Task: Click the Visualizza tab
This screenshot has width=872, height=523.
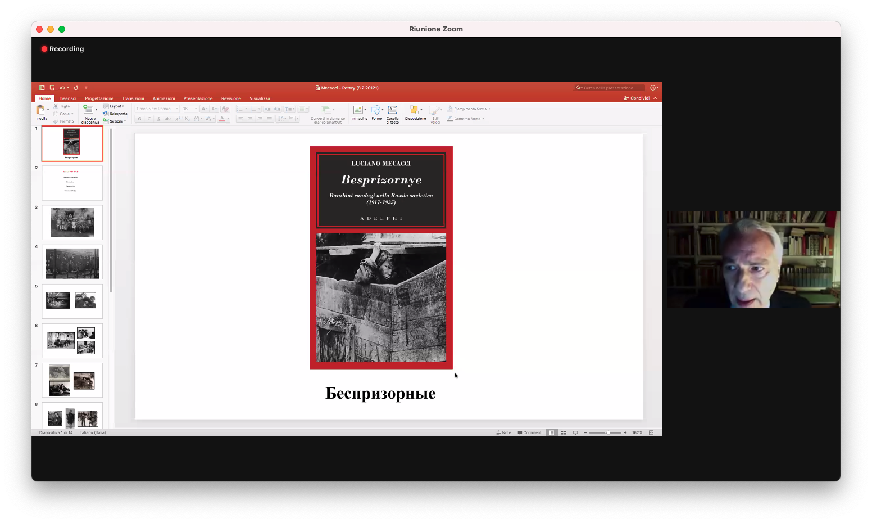Action: [x=260, y=98]
